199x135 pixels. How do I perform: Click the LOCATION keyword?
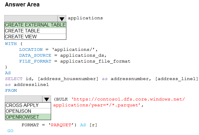pos(31,50)
